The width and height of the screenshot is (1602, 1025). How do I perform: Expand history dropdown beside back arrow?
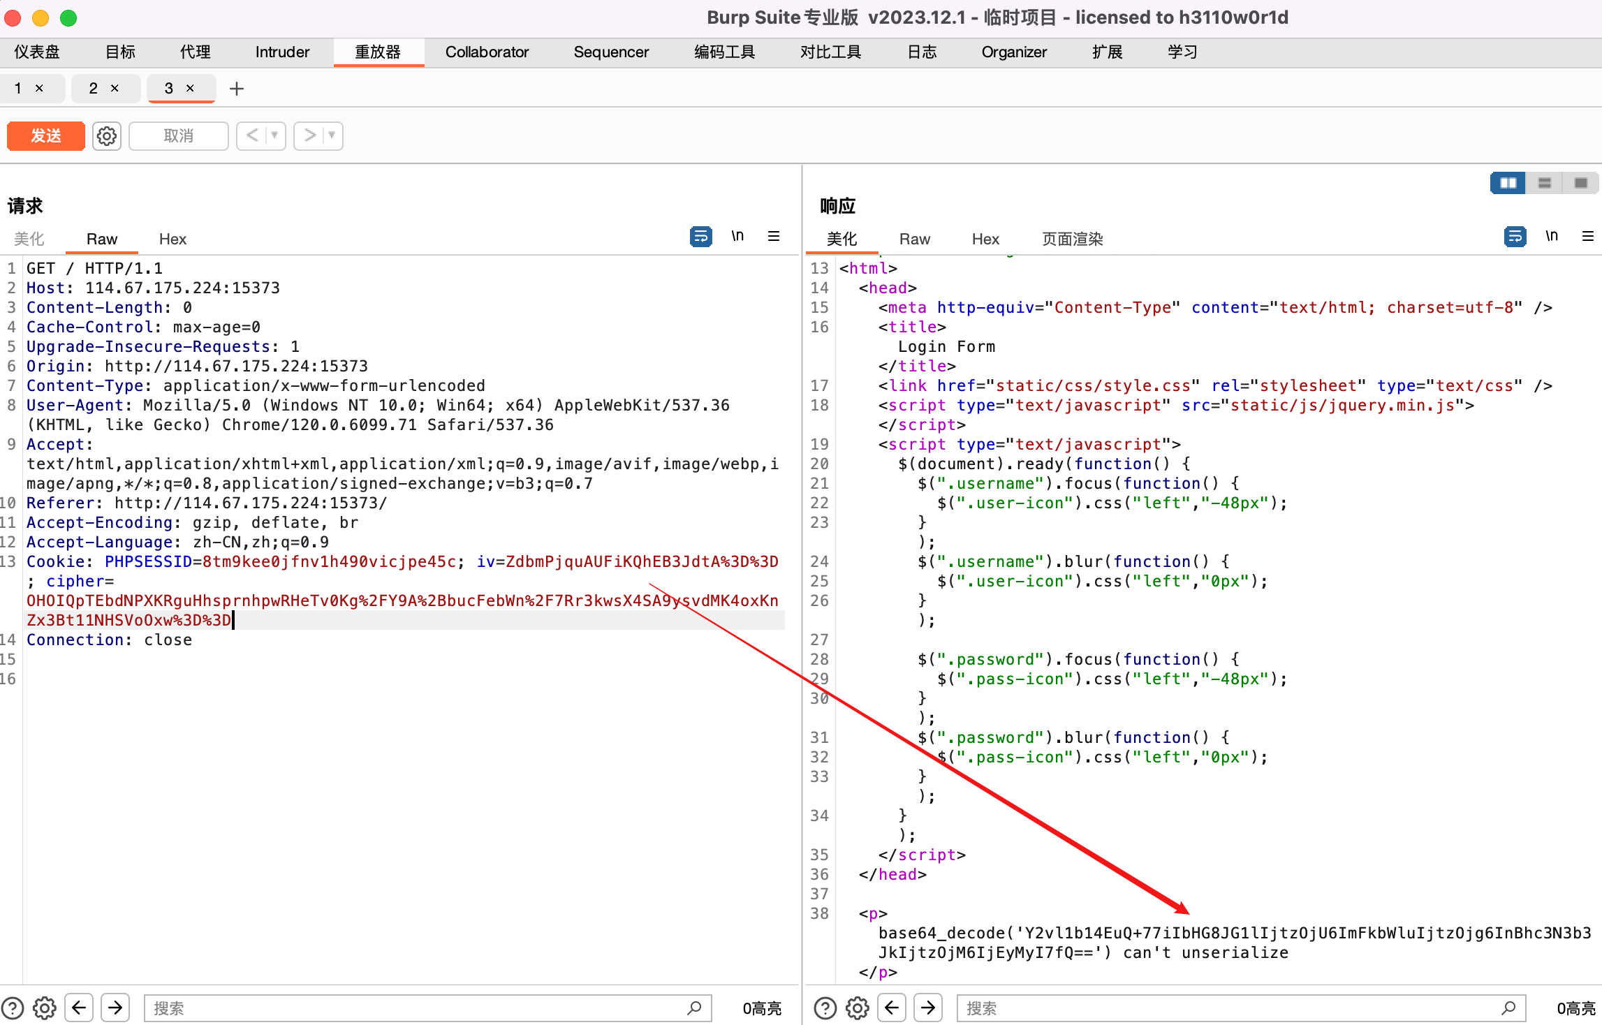coord(274,135)
